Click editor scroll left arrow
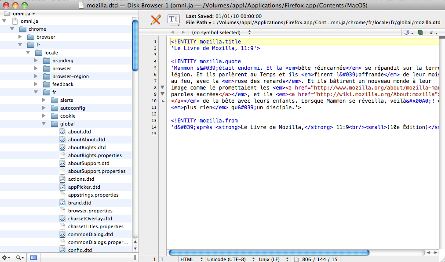The image size is (445, 262). [428, 252]
